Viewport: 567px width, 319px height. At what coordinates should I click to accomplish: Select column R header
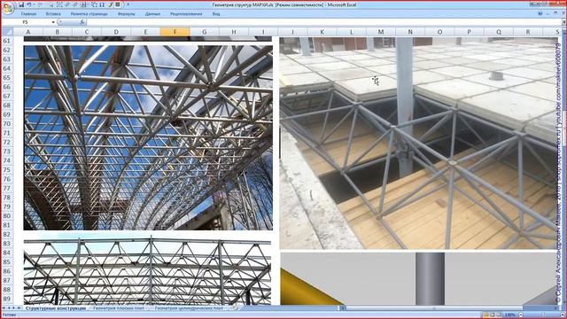click(528, 32)
